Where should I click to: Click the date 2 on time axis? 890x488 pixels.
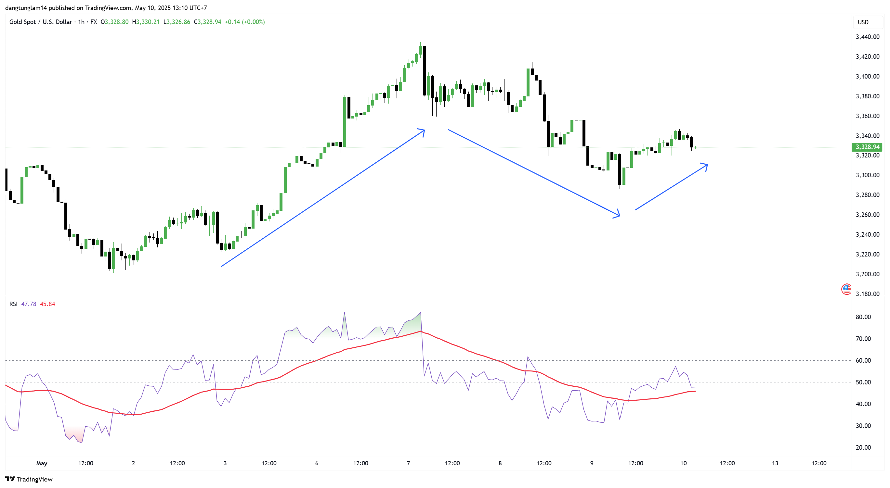(133, 463)
